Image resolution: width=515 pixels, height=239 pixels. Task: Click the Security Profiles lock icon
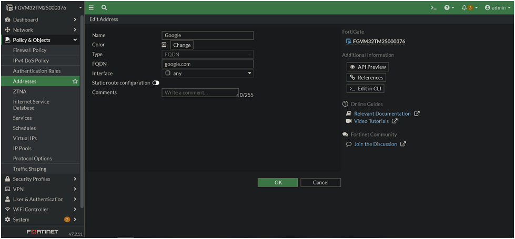pyautogui.click(x=7, y=179)
